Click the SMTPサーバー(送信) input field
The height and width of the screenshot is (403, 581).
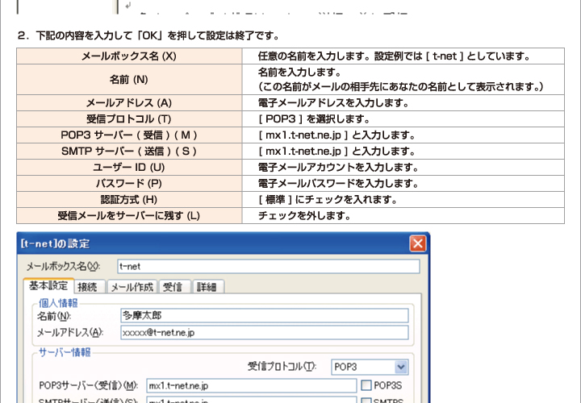252,400
